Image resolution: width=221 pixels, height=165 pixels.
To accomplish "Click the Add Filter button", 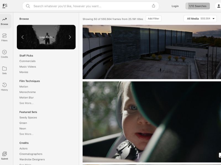I will pyautogui.click(x=153, y=18).
